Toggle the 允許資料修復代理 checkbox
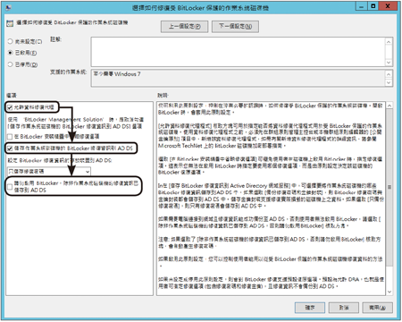Screen dimensions: 402x322 10,107
